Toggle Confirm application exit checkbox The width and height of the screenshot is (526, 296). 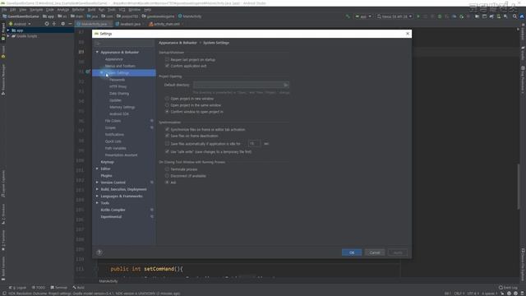167,66
